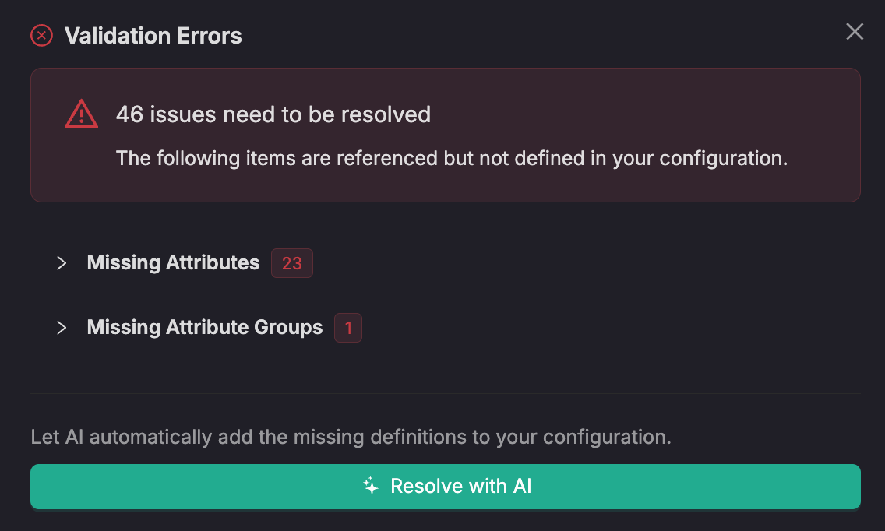Click the sparkle icon on Resolve button
885x531 pixels.
pyautogui.click(x=372, y=487)
